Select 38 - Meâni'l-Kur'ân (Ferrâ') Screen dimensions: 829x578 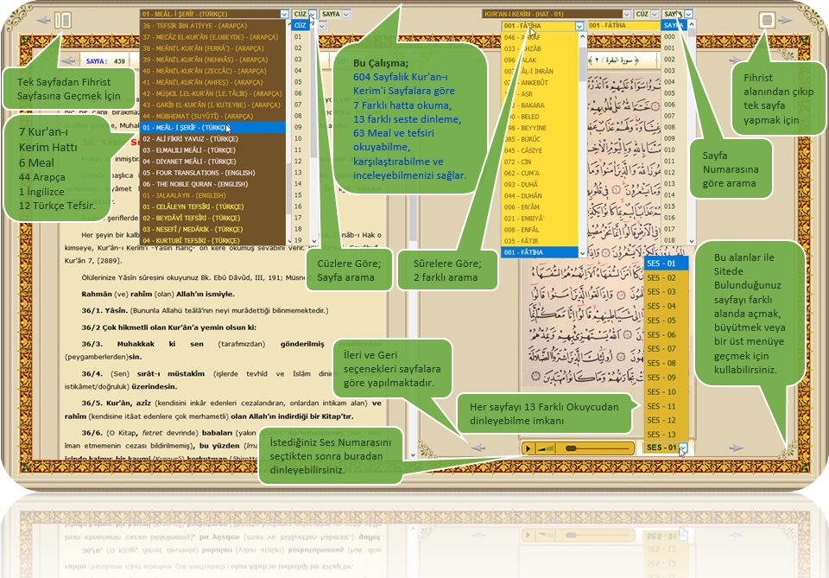click(x=212, y=48)
